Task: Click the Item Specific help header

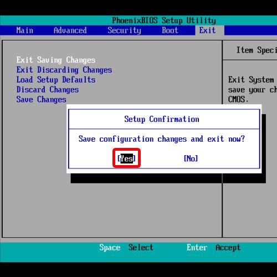Action: point(257,50)
